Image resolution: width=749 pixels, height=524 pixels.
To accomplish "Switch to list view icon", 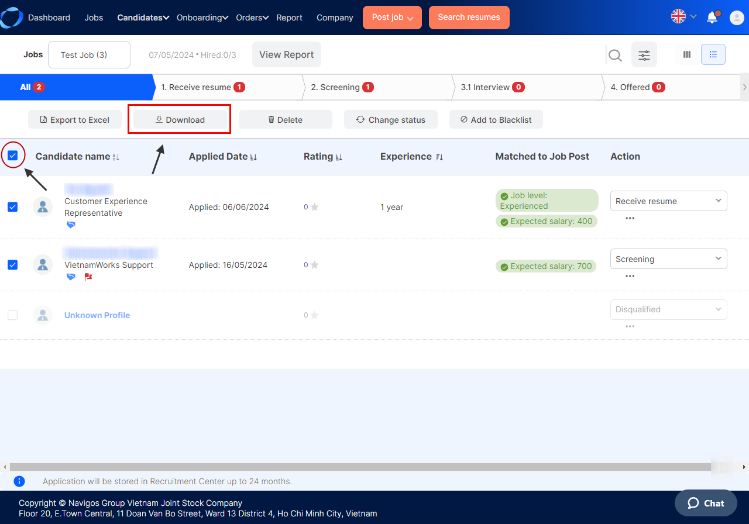I will click(713, 54).
